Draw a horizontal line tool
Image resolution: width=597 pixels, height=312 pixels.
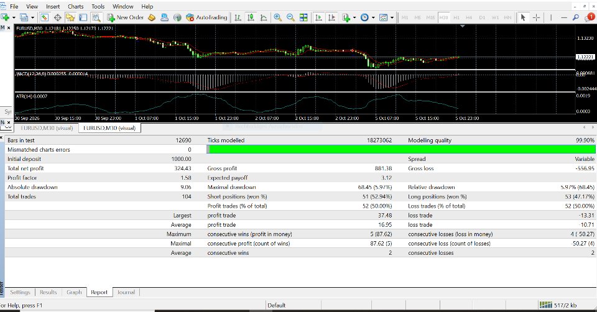(564, 17)
